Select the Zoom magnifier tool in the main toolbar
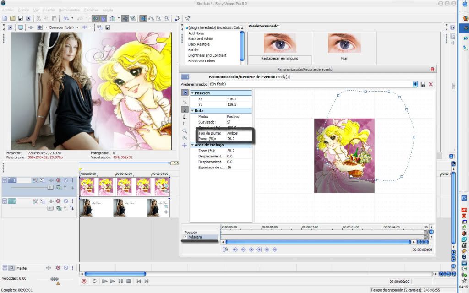Viewport: 469px width, 293px height. [x=167, y=18]
